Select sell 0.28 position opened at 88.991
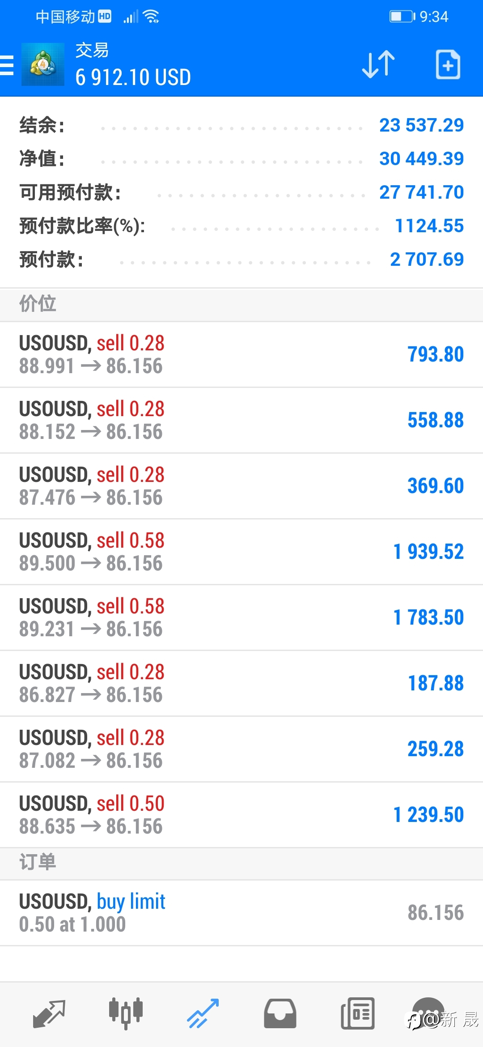The height and width of the screenshot is (1047, 483). tap(241, 355)
